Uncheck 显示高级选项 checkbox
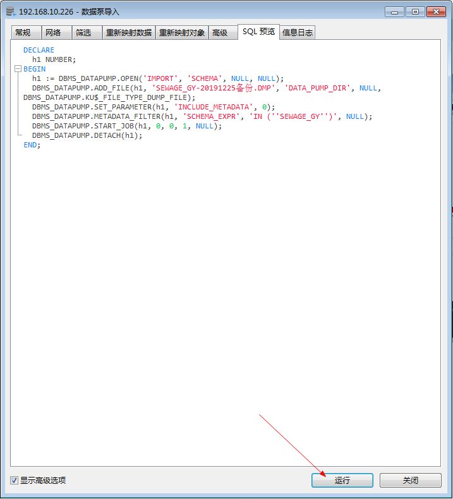This screenshot has width=453, height=499. point(14,480)
